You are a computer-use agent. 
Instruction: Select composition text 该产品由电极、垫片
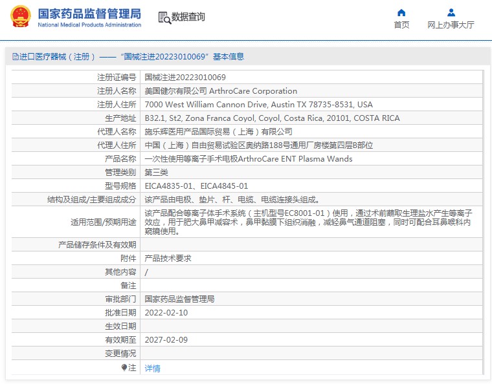point(232,200)
